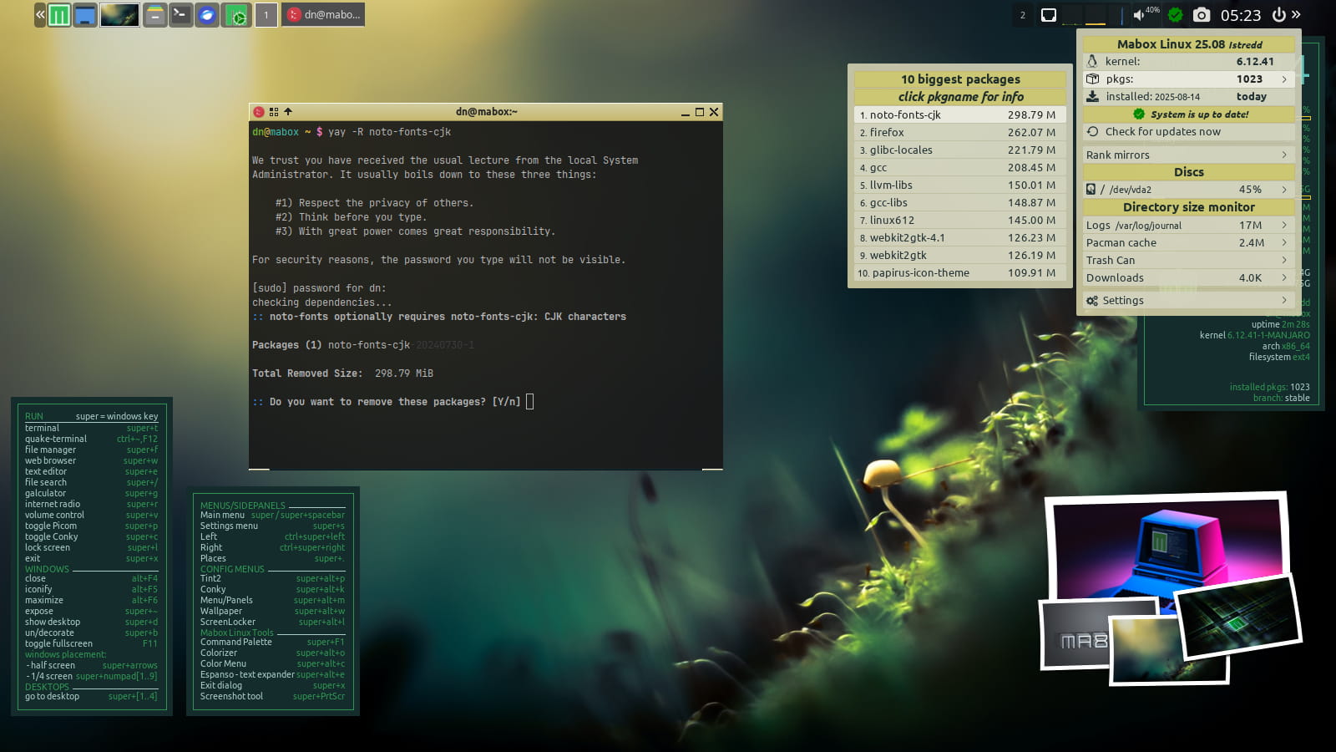Image resolution: width=1336 pixels, height=752 pixels.
Task: Open the volume control speaker icon
Action: coord(1139,15)
